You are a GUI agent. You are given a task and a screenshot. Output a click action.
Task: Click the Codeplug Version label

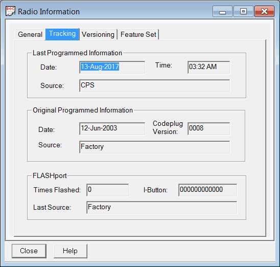[x=168, y=127]
